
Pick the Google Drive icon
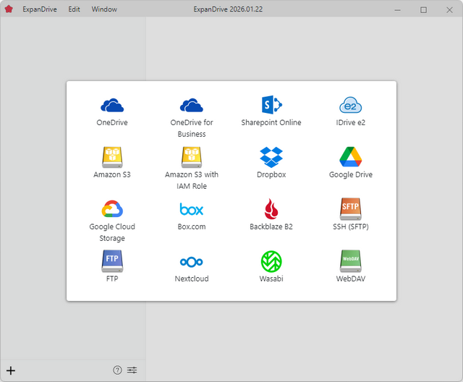351,157
